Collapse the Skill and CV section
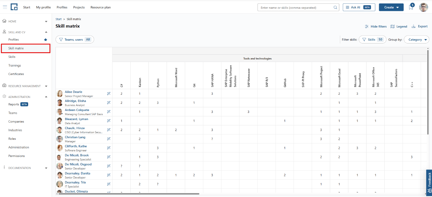Image resolution: width=432 pixels, height=197 pixels. pos(46,32)
